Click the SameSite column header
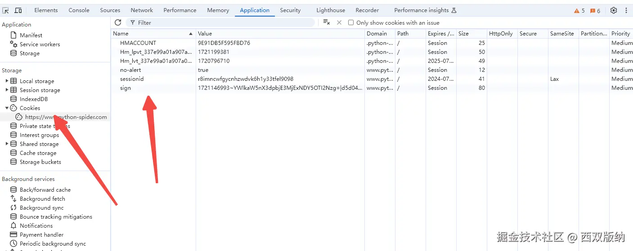The width and height of the screenshot is (633, 251). (563, 34)
